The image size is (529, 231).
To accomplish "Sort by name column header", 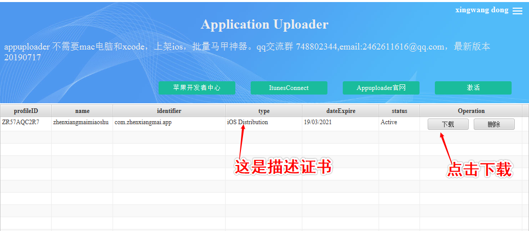I will coord(82,111).
